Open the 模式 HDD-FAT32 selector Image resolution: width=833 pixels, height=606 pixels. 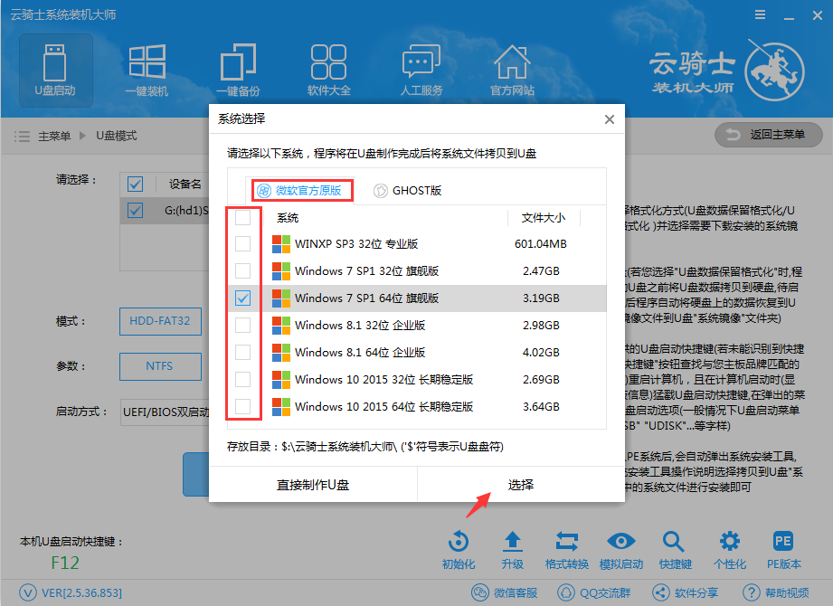tap(160, 321)
